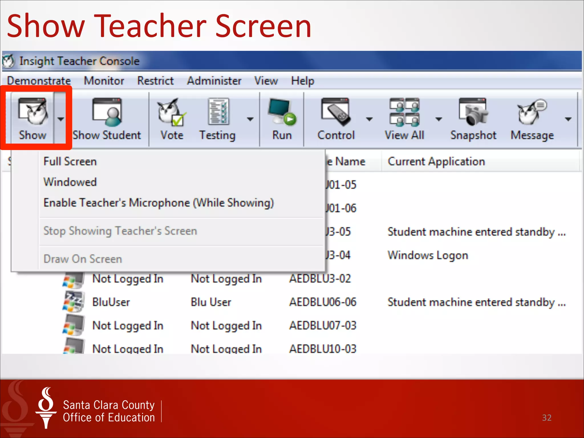Select machine name AEDBLU06-06

(323, 302)
